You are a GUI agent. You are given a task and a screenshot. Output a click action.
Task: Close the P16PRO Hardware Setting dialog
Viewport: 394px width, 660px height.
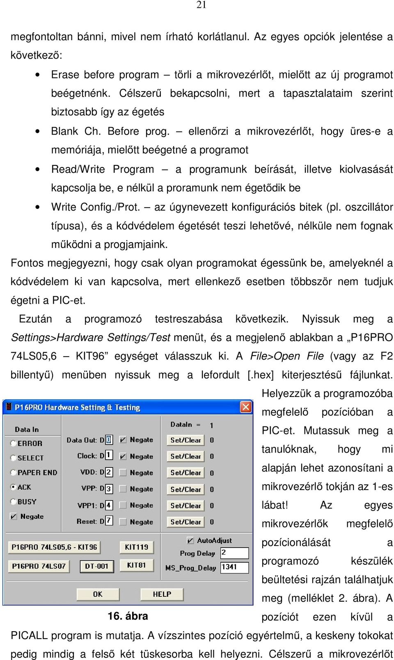(245, 407)
